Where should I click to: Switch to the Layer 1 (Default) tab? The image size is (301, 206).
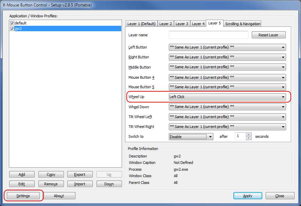point(141,24)
